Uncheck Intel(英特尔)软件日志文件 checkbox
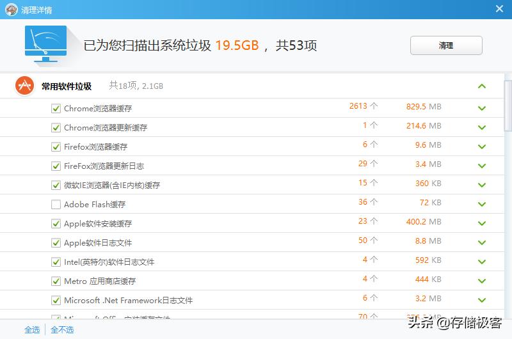 (56, 262)
